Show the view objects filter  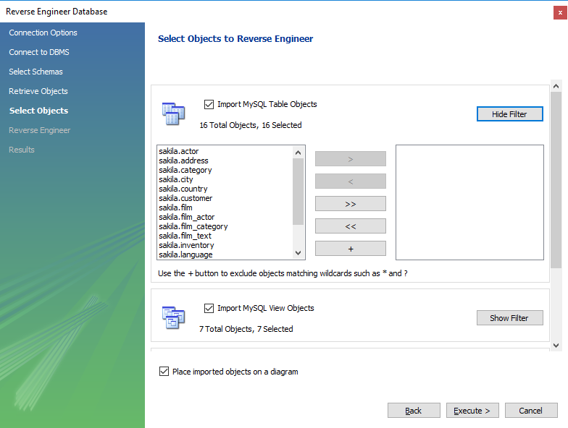tap(509, 318)
